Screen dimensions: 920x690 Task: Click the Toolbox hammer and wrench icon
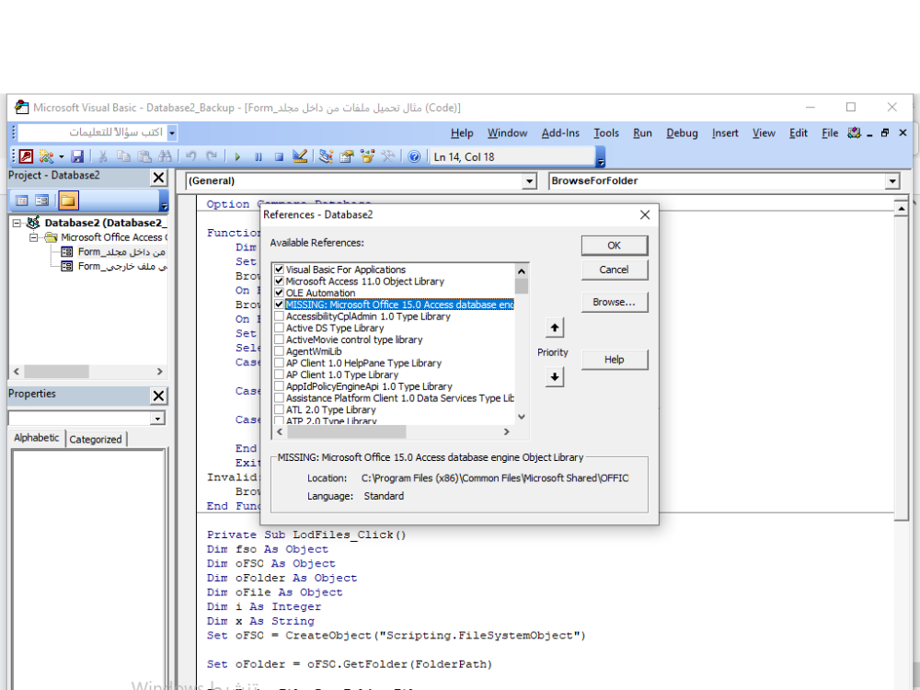click(388, 156)
